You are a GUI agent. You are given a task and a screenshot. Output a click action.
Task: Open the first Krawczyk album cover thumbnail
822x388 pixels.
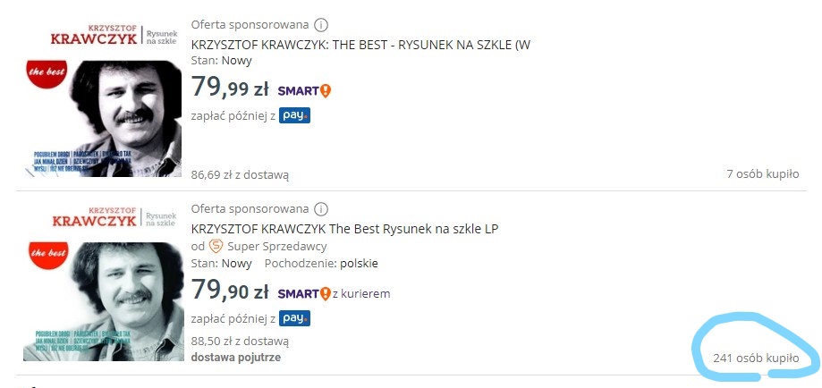click(101, 98)
